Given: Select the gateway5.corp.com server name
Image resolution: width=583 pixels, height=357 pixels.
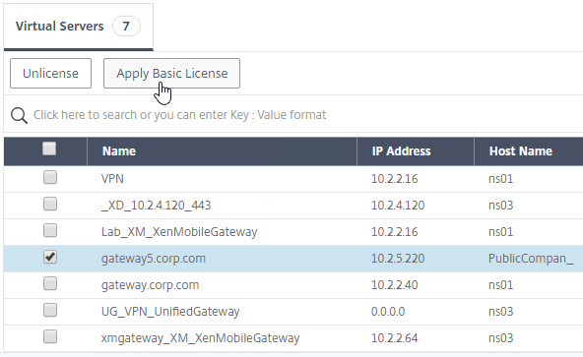Looking at the screenshot, I should [154, 259].
